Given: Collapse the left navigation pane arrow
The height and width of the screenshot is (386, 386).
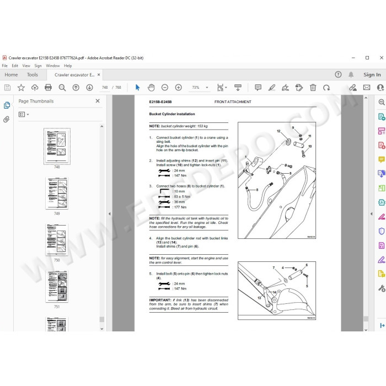Looking at the screenshot, I should (110, 214).
